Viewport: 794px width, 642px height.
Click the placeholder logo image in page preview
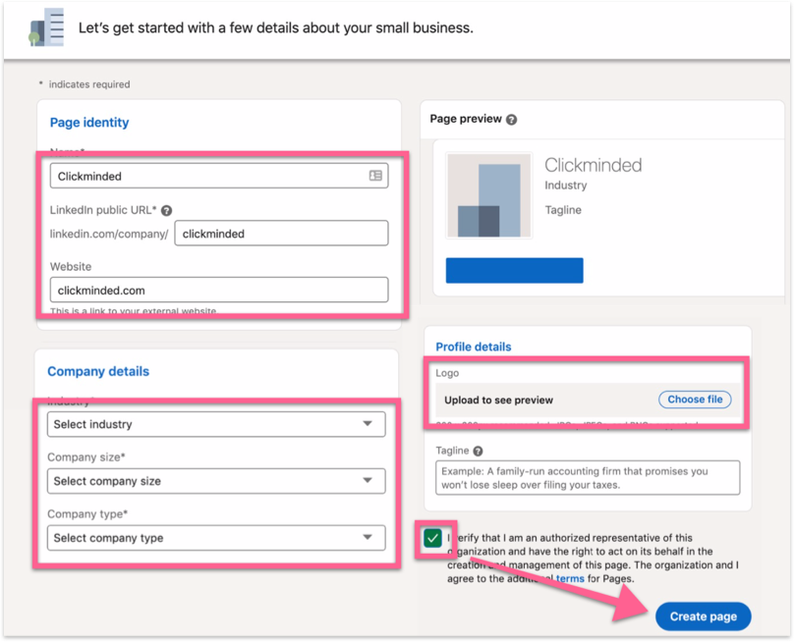[488, 195]
